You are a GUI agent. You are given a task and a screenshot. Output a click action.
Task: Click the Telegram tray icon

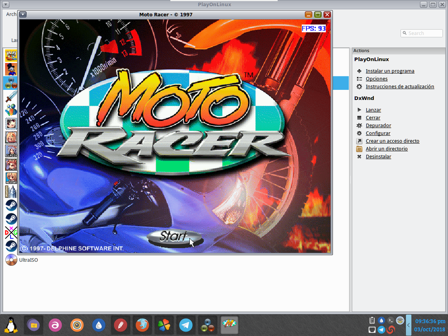click(x=381, y=330)
